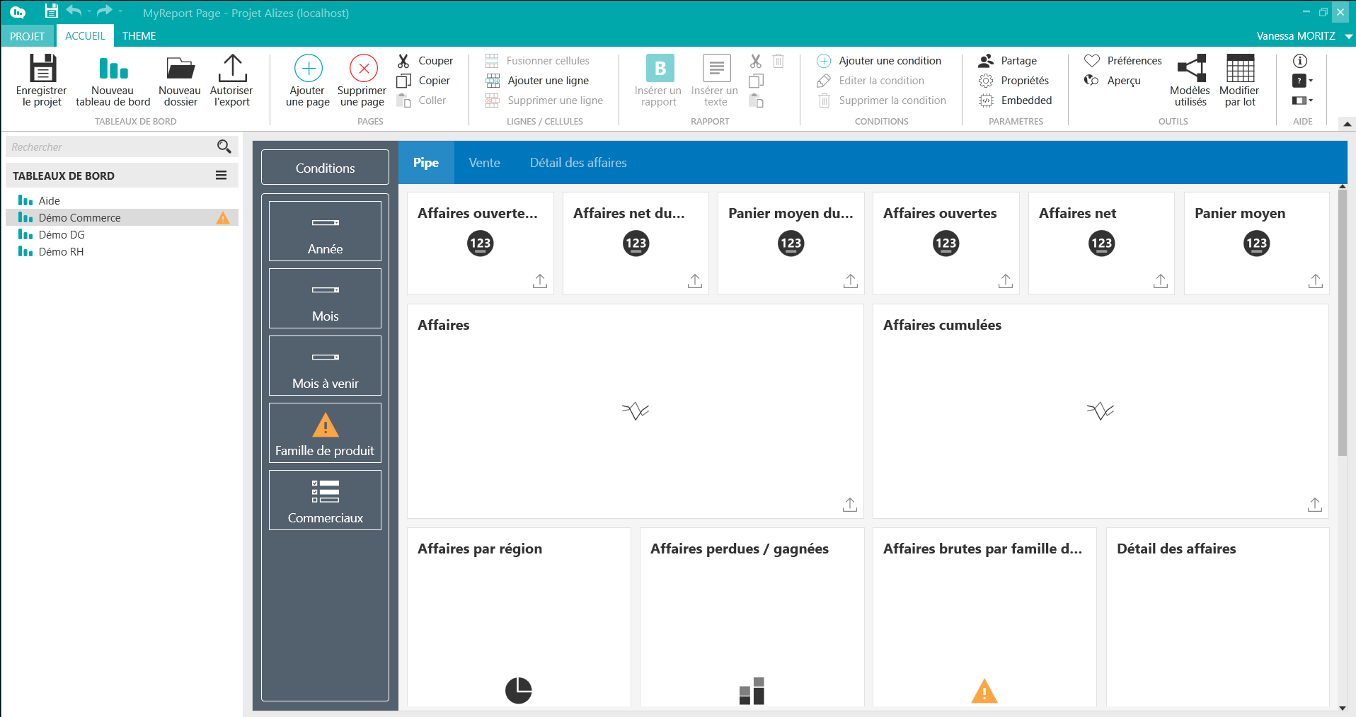Click the Conditions panel button
The width and height of the screenshot is (1356, 717).
point(325,168)
